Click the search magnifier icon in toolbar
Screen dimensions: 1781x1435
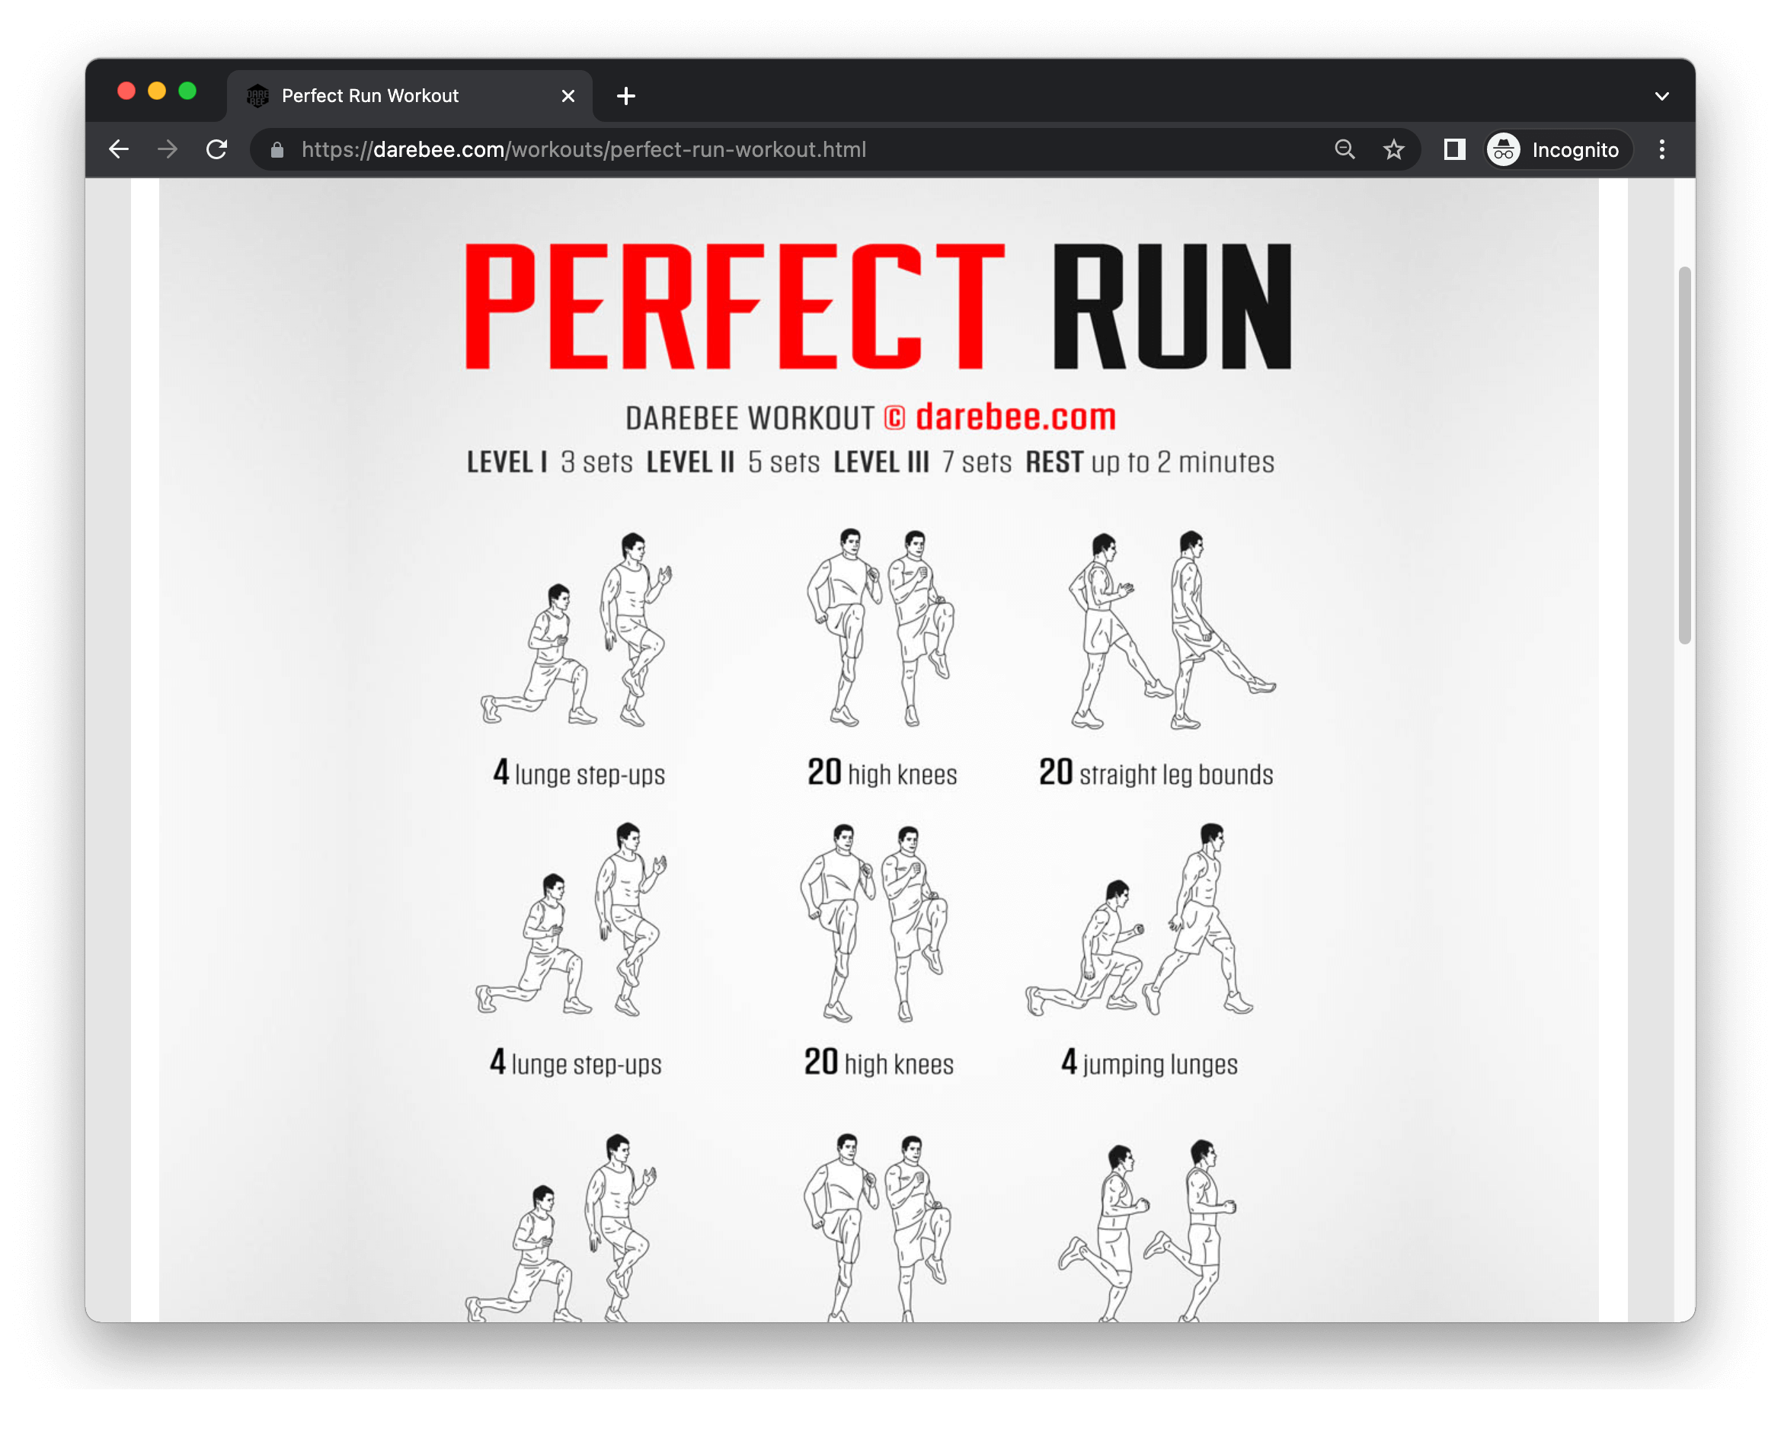pyautogui.click(x=1343, y=148)
